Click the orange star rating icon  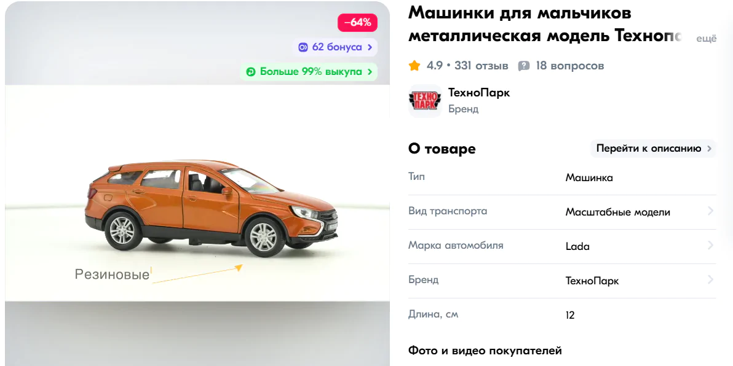(414, 66)
